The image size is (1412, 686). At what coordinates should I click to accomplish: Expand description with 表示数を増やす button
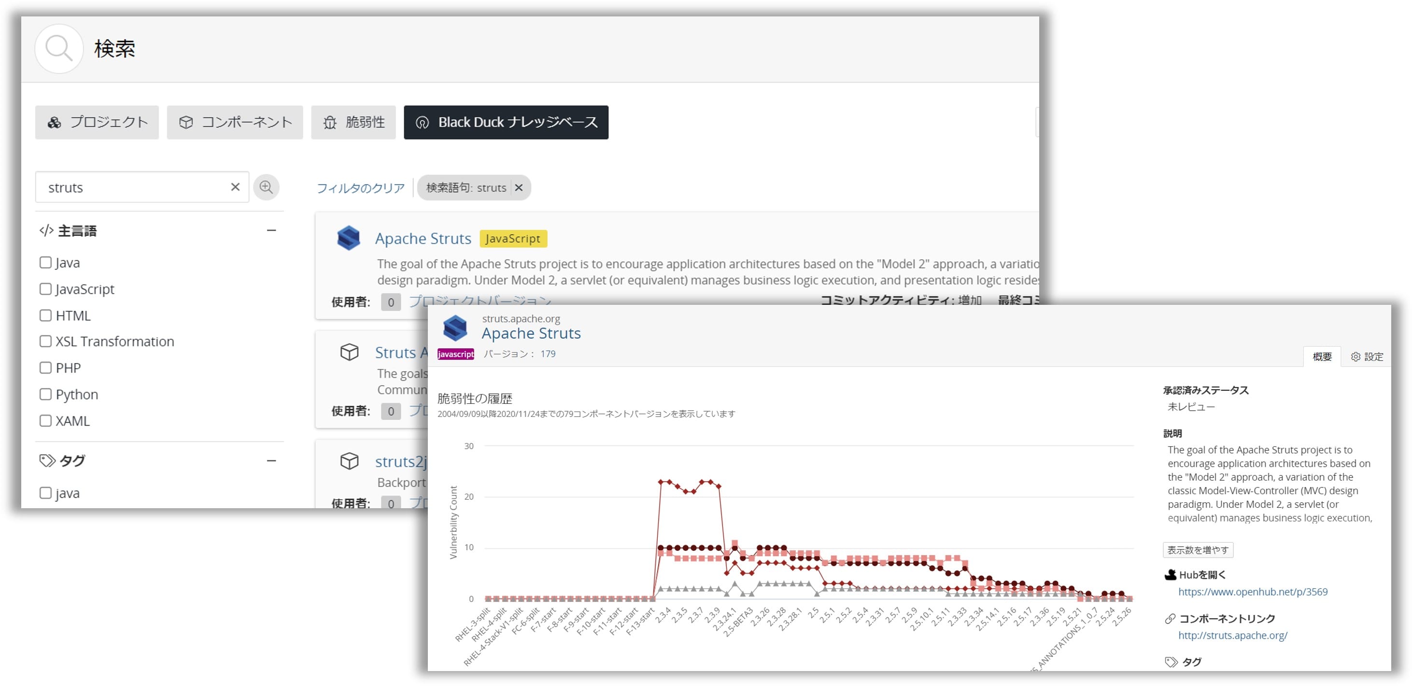[1198, 549]
